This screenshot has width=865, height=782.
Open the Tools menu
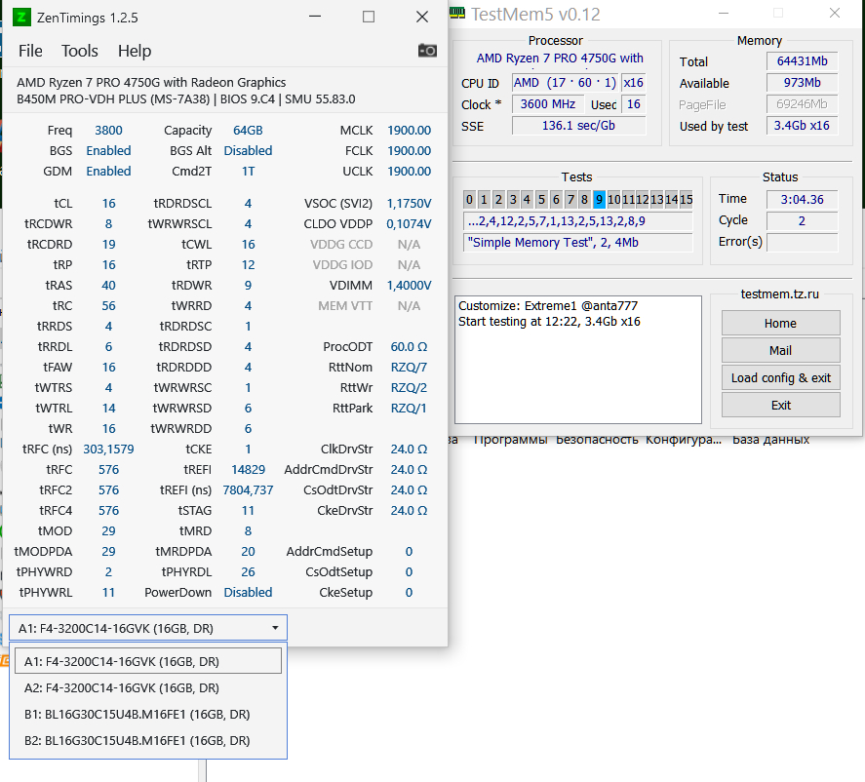pyautogui.click(x=80, y=51)
